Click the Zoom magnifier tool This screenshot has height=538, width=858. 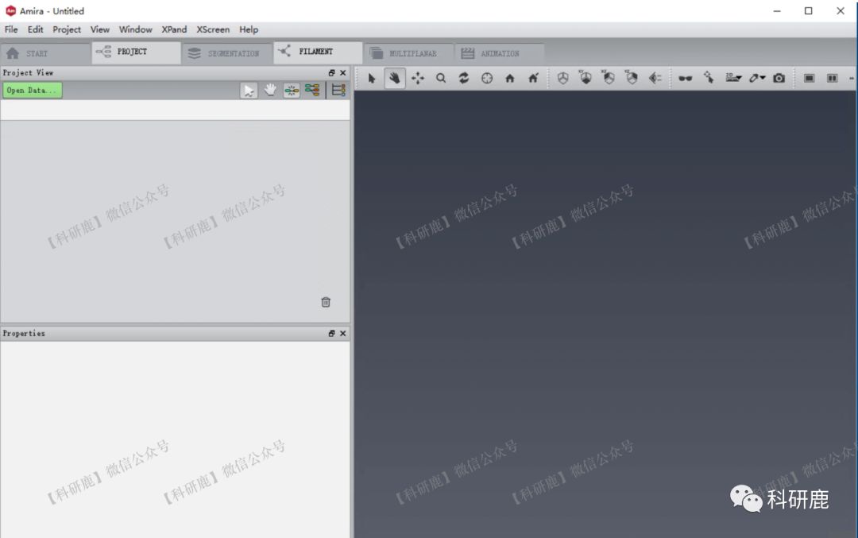(441, 78)
